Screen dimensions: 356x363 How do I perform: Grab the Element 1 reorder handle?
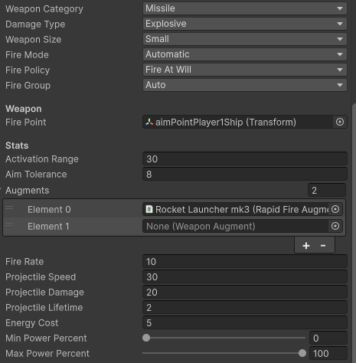9,224
